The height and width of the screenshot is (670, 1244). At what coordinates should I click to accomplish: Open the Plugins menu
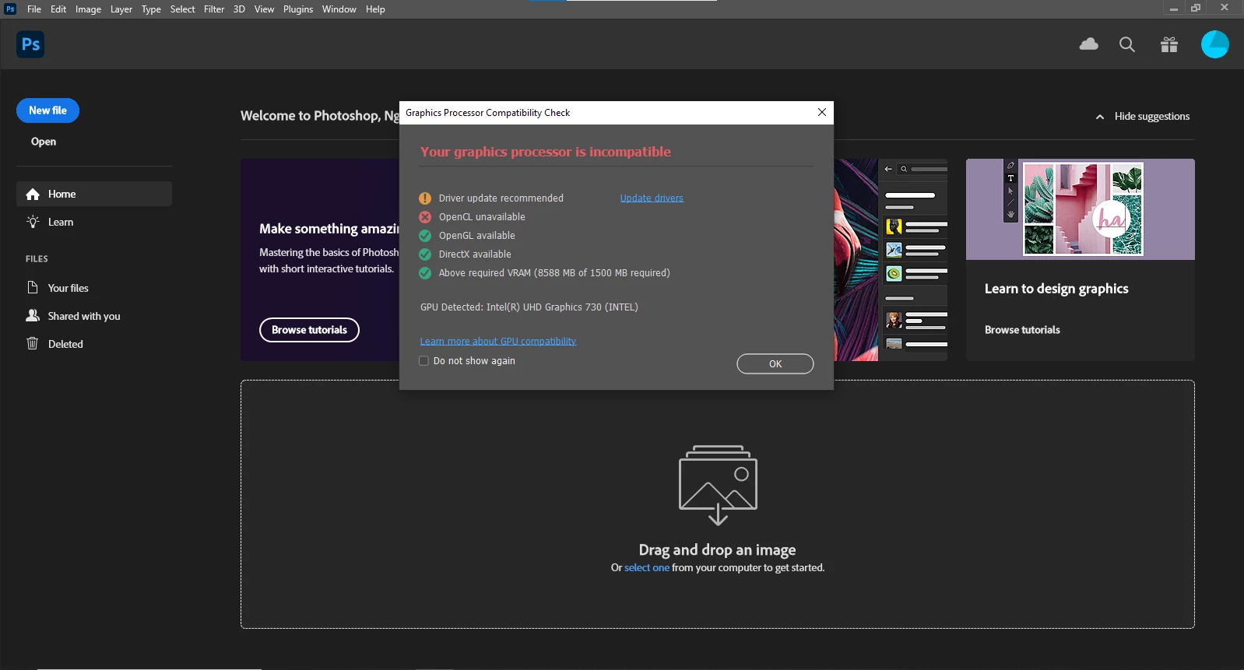(298, 9)
